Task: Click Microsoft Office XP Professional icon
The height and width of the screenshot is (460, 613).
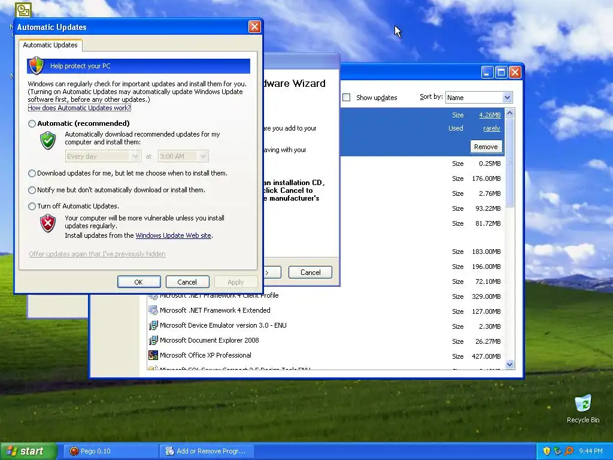Action: [x=153, y=355]
